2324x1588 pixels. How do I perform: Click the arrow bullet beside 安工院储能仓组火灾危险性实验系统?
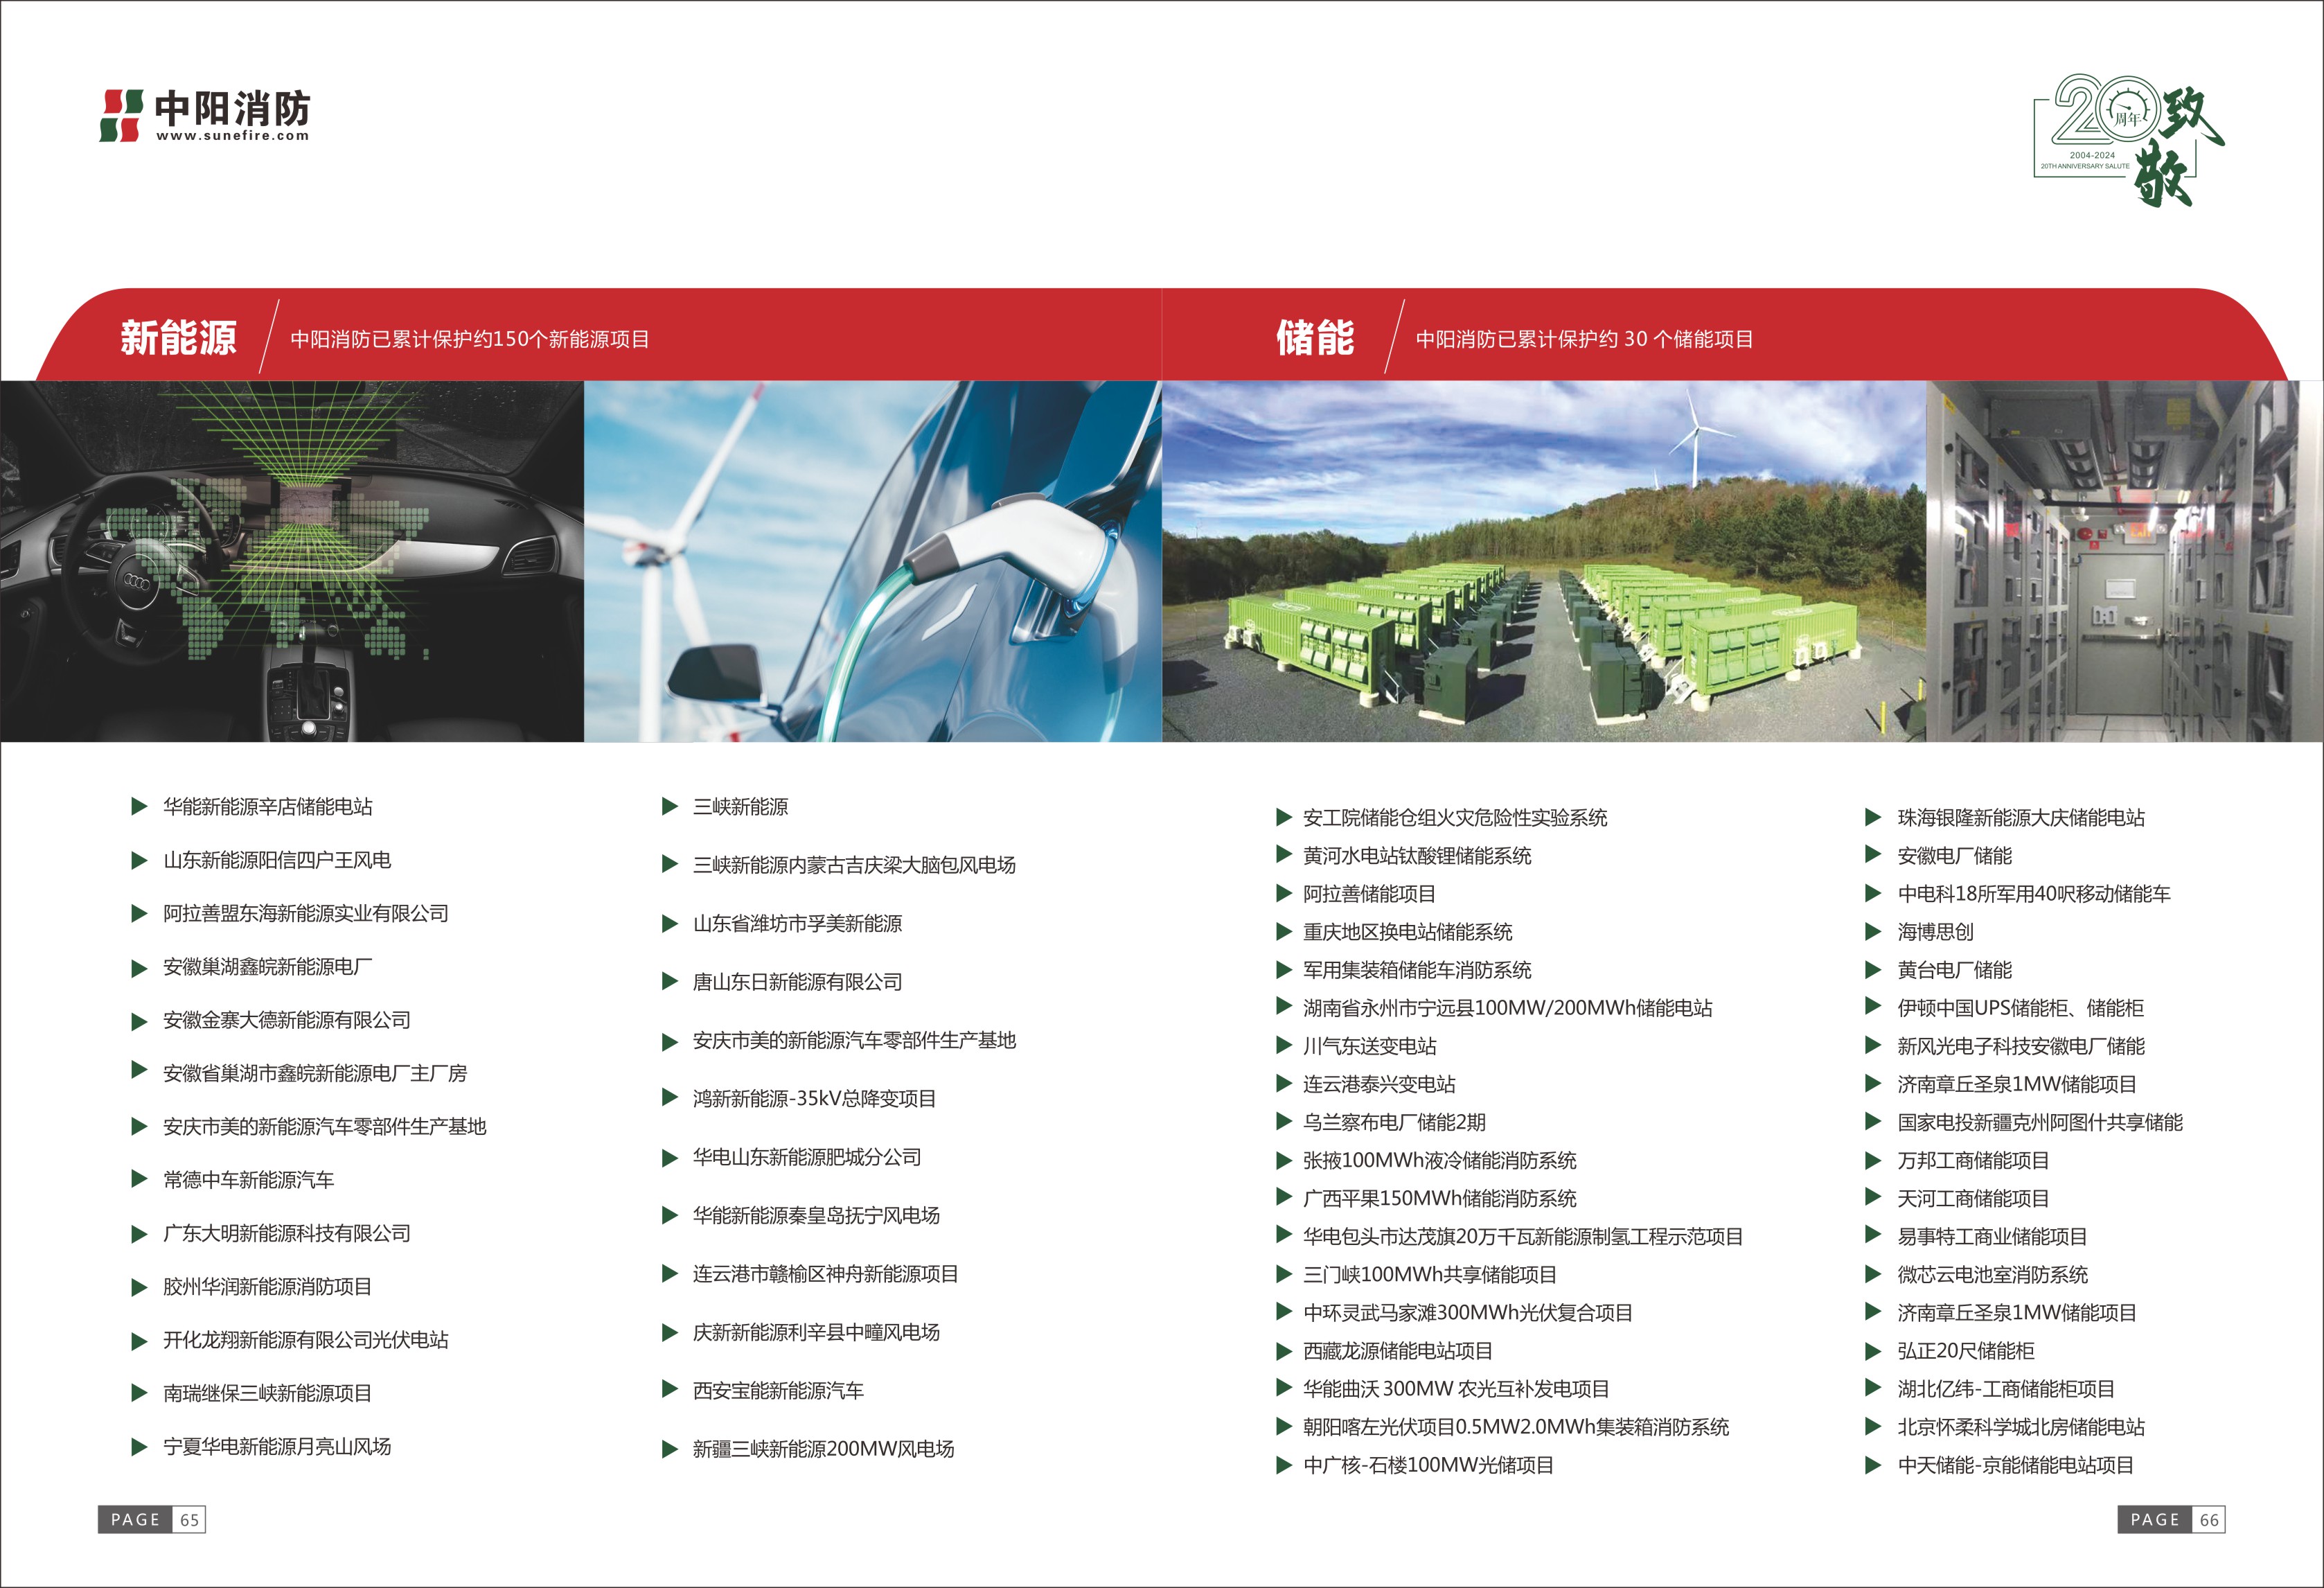point(1285,818)
